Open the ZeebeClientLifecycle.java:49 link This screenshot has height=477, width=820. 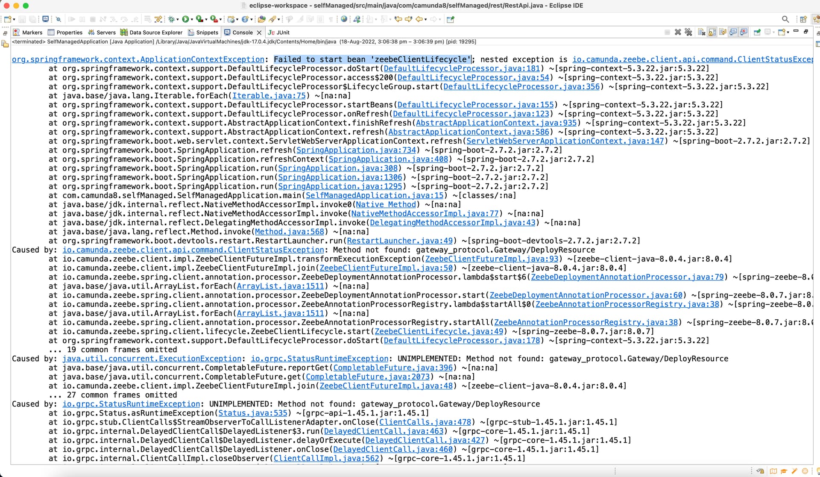coord(439,332)
